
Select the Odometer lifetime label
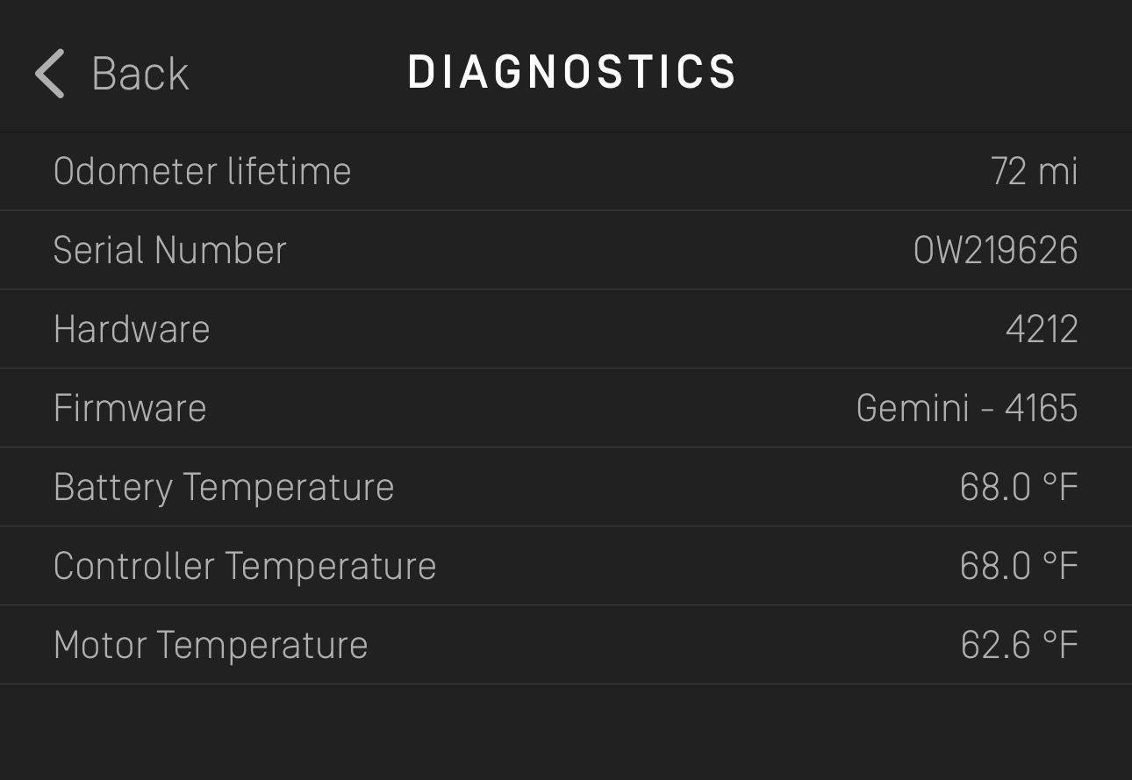pos(202,171)
